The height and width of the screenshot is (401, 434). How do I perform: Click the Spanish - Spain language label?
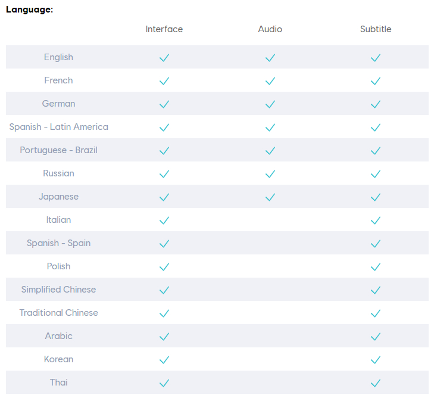(59, 243)
